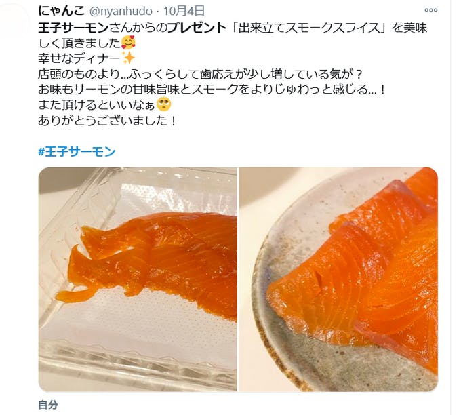
Task: Click the bold 王子サーモン text in tweet
Action: (x=73, y=28)
